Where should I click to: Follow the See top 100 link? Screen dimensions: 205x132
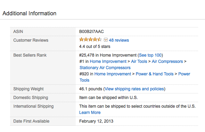tap(150, 55)
